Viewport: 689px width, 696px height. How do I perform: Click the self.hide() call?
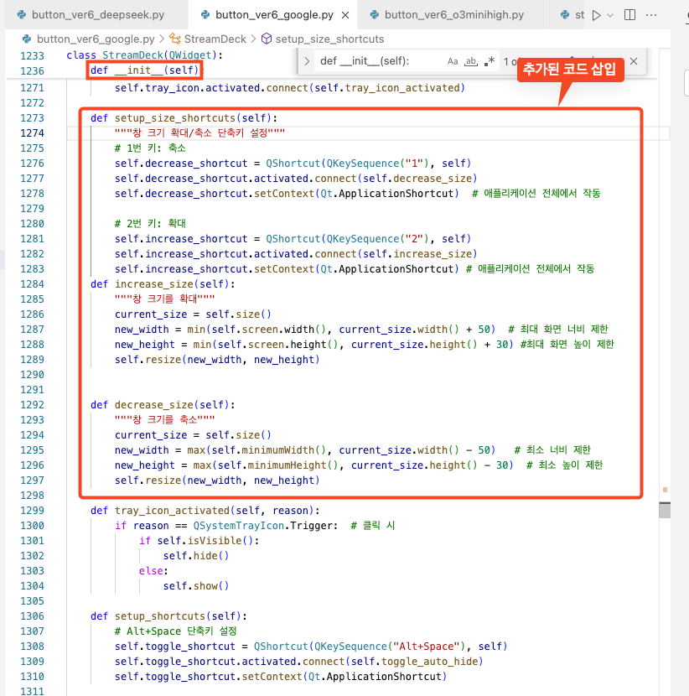pos(196,556)
